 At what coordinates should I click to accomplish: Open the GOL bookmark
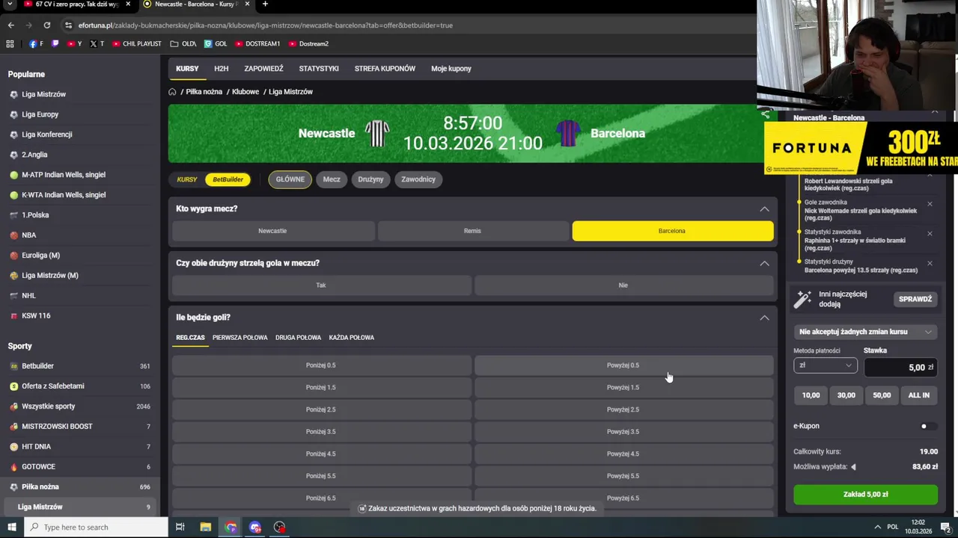[216, 44]
